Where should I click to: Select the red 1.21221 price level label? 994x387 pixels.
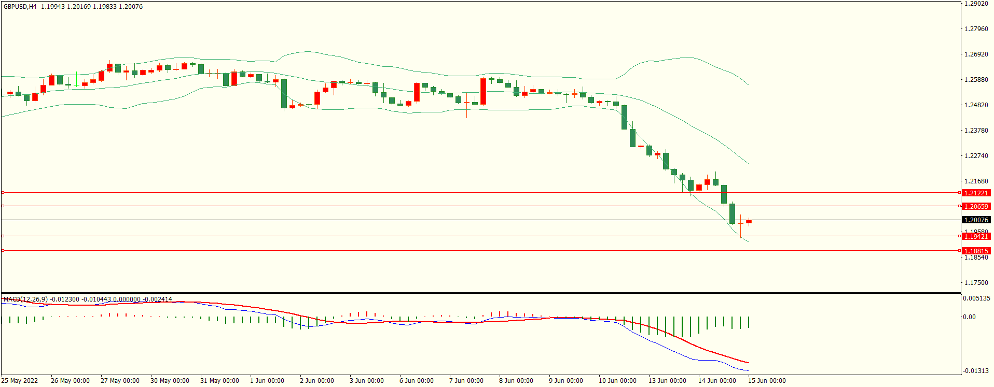pyautogui.click(x=976, y=193)
